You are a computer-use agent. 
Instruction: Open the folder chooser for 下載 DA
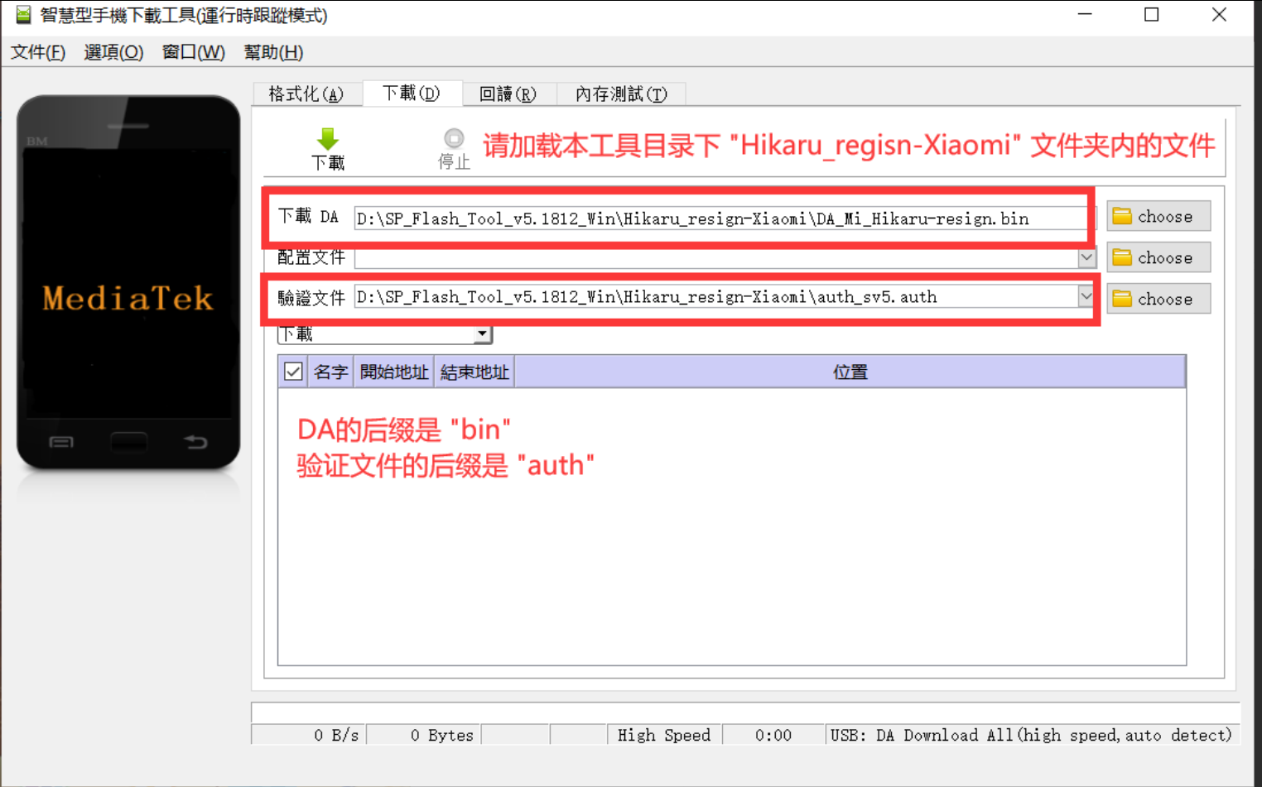point(1158,216)
